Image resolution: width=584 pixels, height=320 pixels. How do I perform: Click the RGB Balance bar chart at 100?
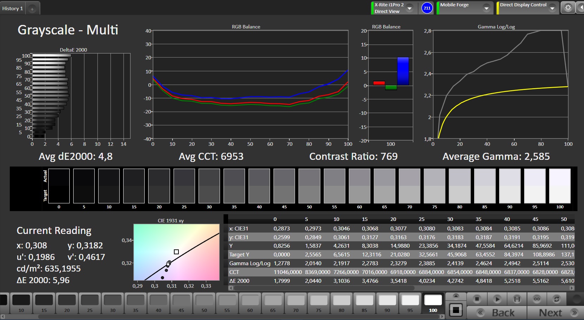coord(390,85)
